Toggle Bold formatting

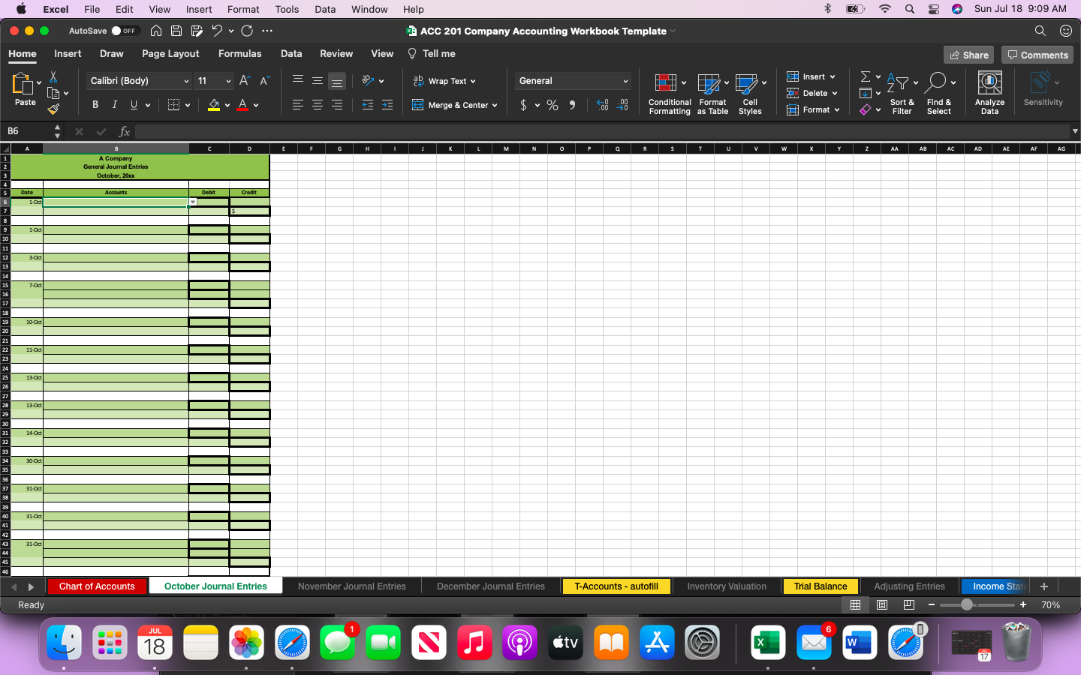tap(95, 105)
